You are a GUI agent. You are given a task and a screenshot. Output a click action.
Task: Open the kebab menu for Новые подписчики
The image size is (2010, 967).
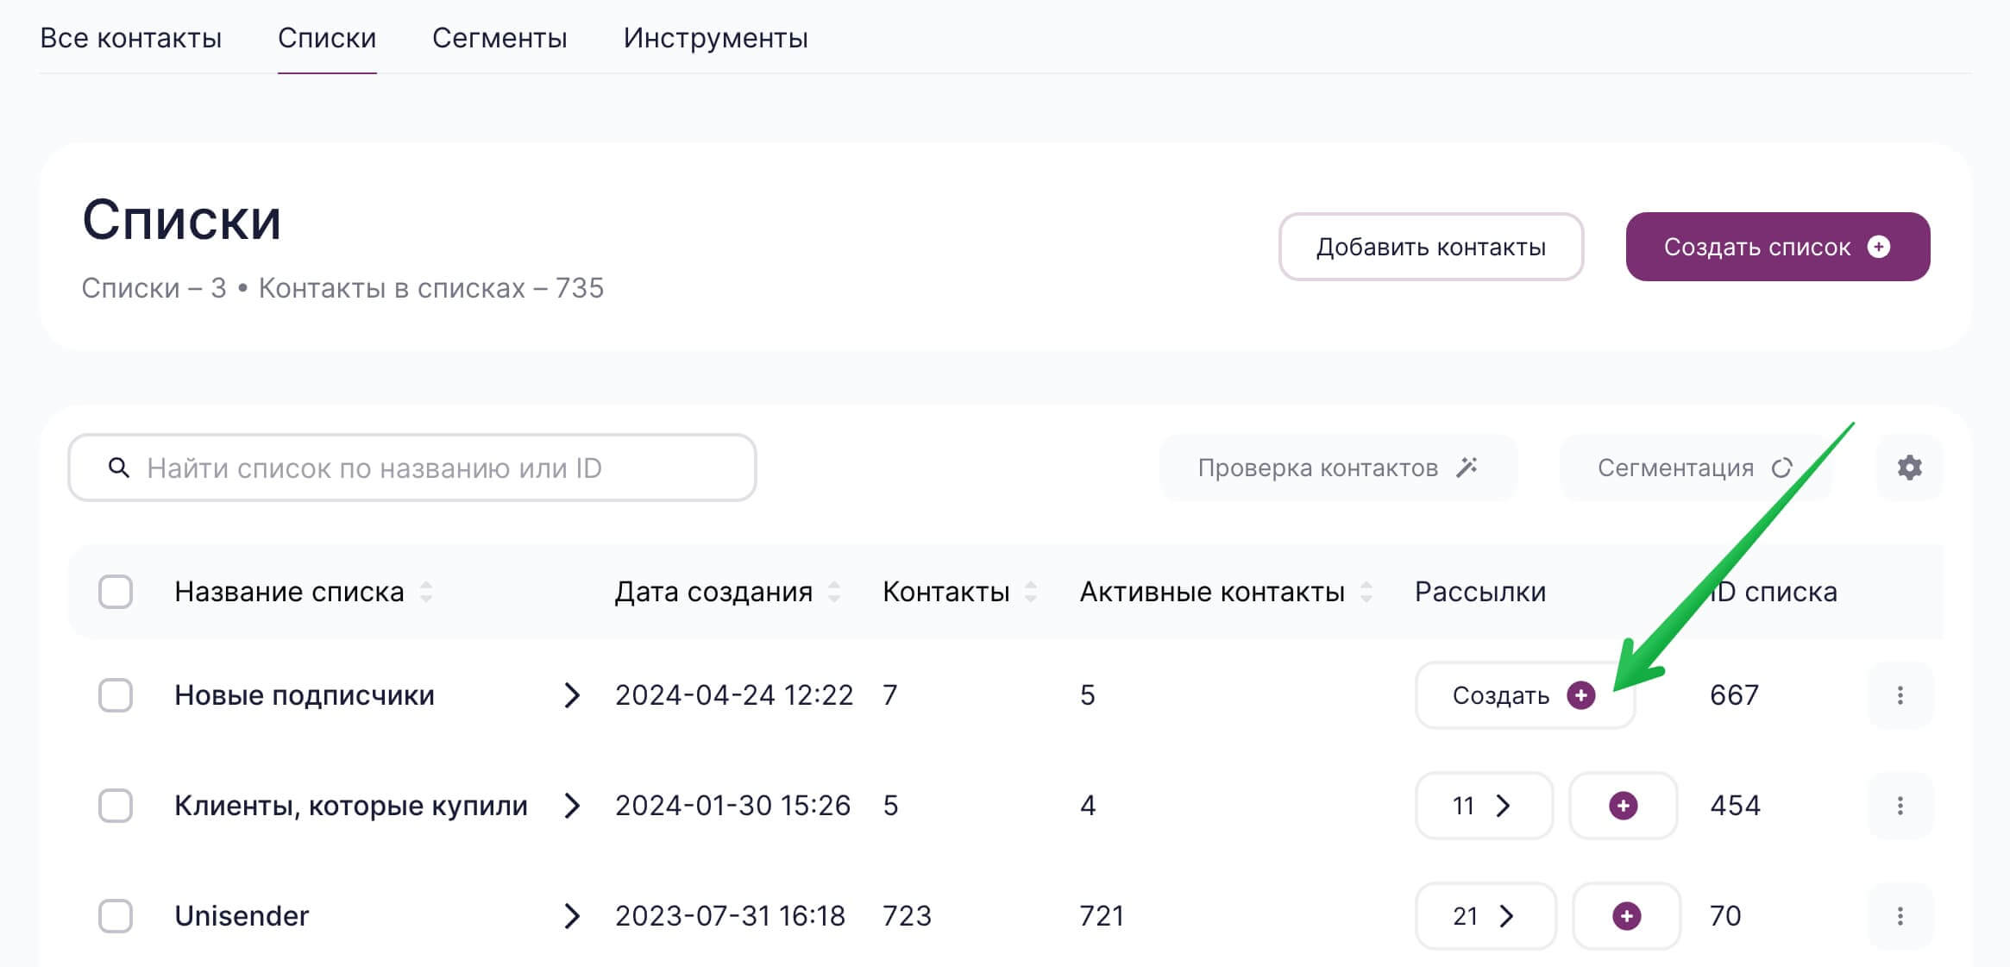(x=1900, y=694)
